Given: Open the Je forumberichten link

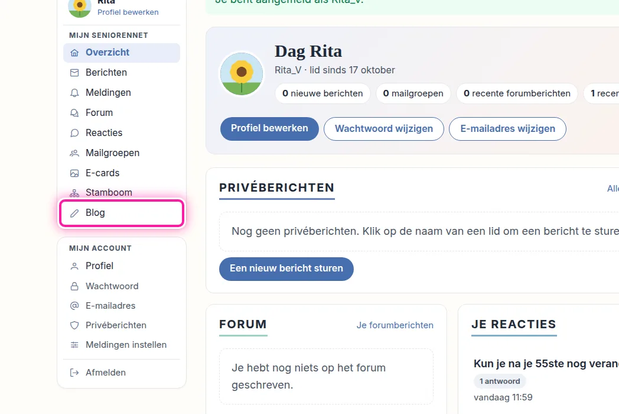Looking at the screenshot, I should [x=395, y=325].
